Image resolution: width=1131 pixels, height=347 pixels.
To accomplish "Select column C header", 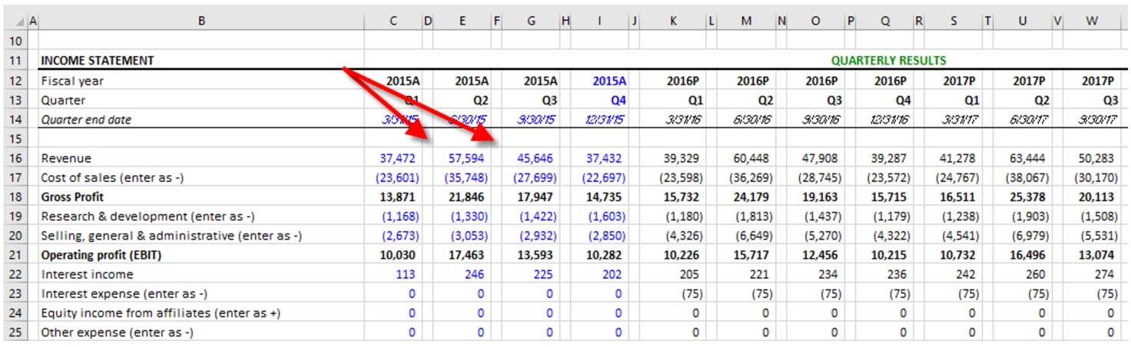I will point(393,22).
